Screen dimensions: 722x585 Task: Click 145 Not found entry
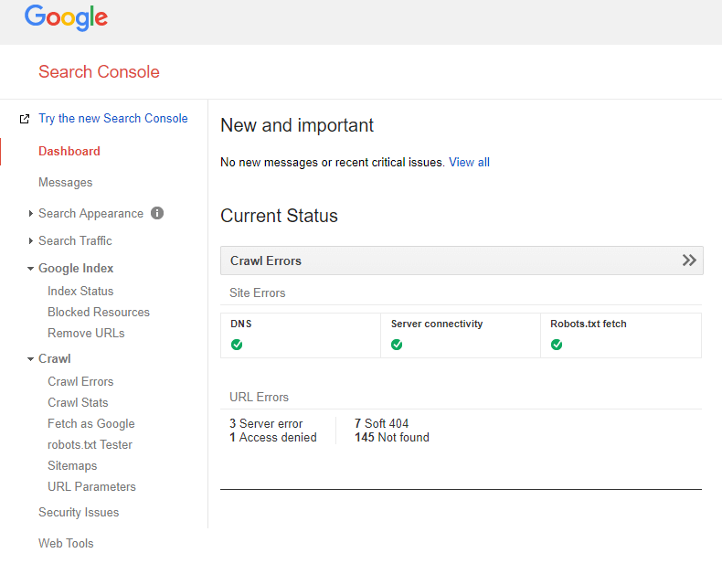[391, 437]
